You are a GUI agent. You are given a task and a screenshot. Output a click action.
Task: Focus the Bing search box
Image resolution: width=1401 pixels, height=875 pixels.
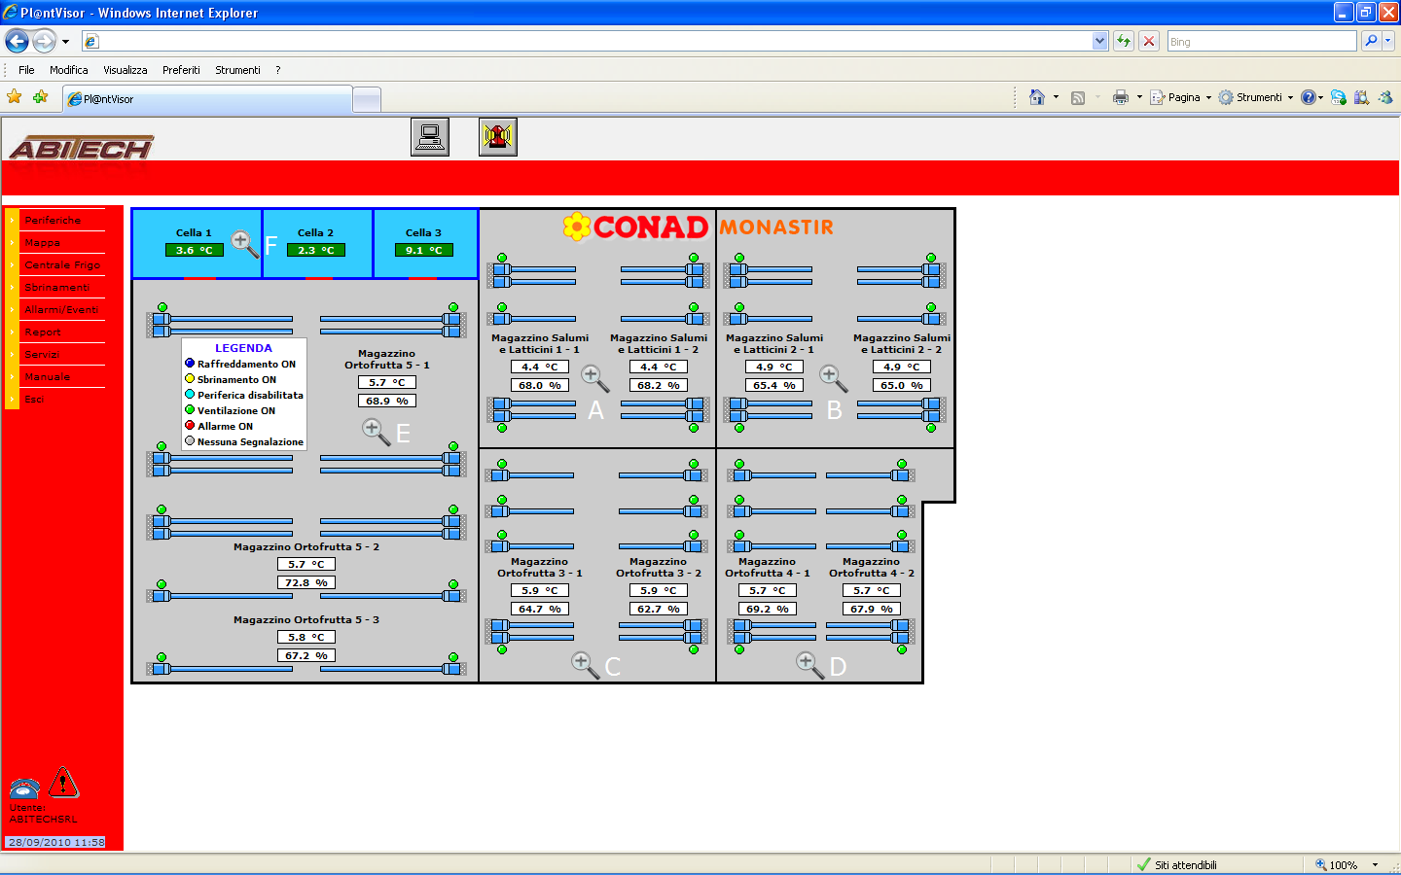pos(1262,41)
